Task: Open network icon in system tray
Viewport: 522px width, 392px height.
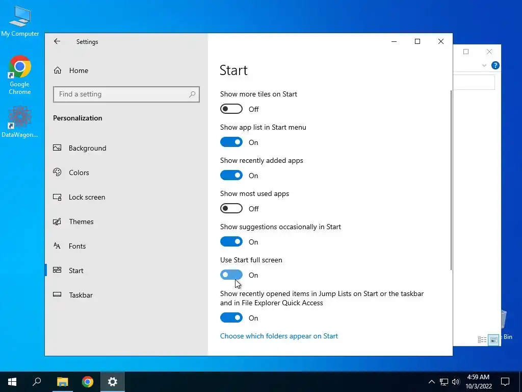Action: (x=444, y=382)
